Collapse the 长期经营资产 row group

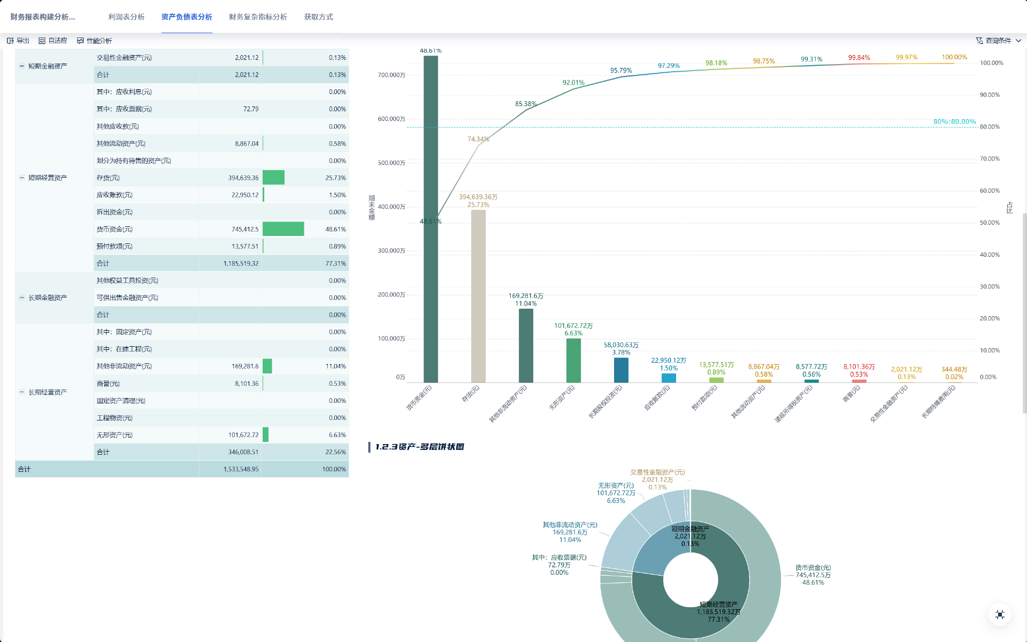coord(22,392)
